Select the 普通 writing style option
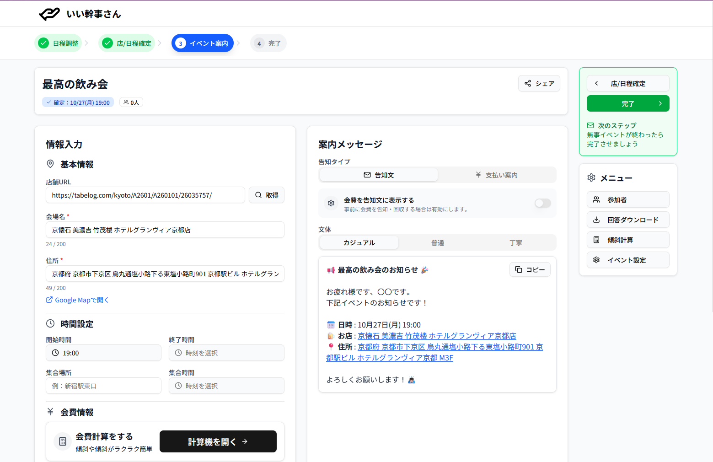713x462 pixels. [437, 243]
